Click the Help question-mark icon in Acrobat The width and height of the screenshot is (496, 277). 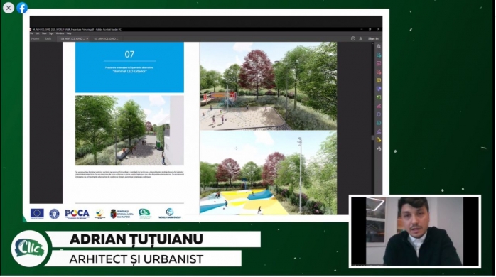(x=353, y=38)
